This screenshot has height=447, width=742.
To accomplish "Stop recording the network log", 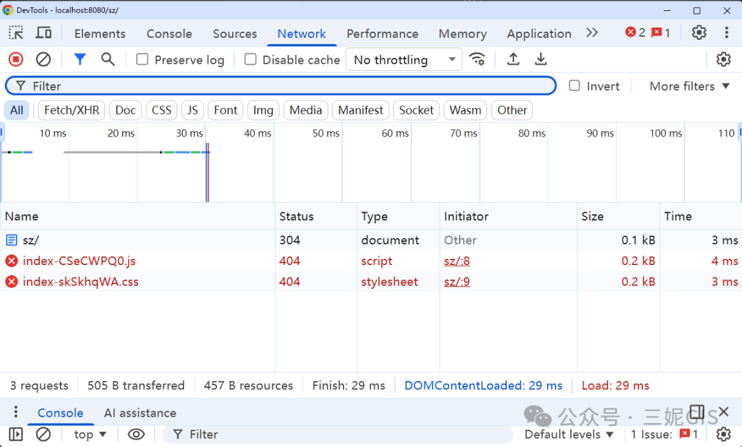I will click(x=15, y=60).
